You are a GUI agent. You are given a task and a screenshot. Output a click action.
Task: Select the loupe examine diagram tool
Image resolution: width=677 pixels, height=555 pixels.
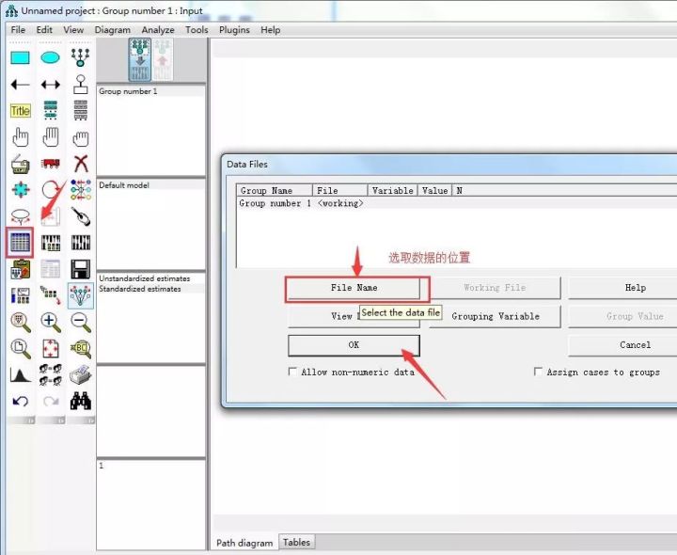point(80,349)
